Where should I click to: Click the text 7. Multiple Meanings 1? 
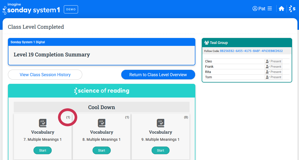pos(42,139)
